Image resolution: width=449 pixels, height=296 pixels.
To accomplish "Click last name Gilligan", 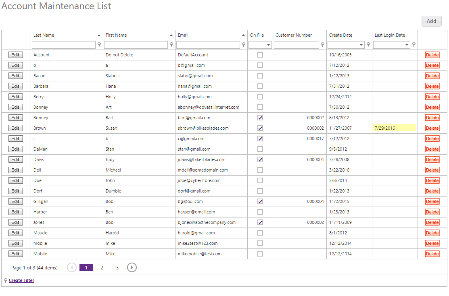I will point(41,201).
